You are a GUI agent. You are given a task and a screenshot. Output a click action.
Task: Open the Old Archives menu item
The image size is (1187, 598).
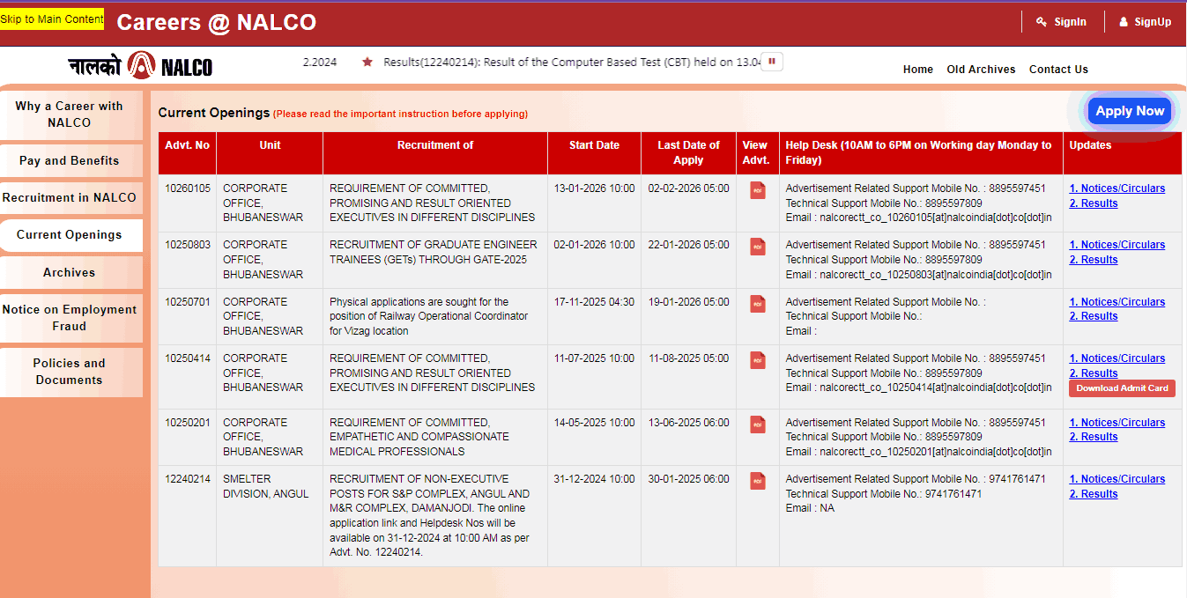pyautogui.click(x=981, y=69)
